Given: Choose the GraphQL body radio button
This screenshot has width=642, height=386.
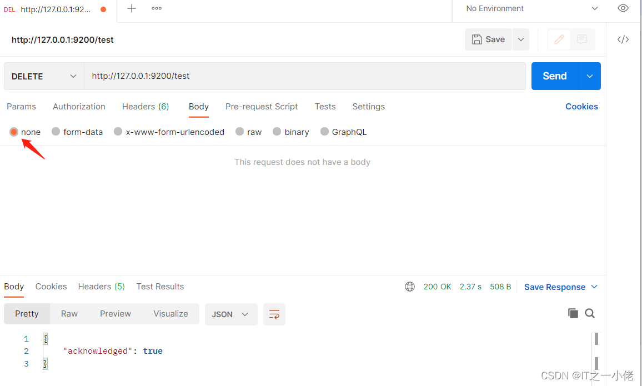Looking at the screenshot, I should 324,132.
